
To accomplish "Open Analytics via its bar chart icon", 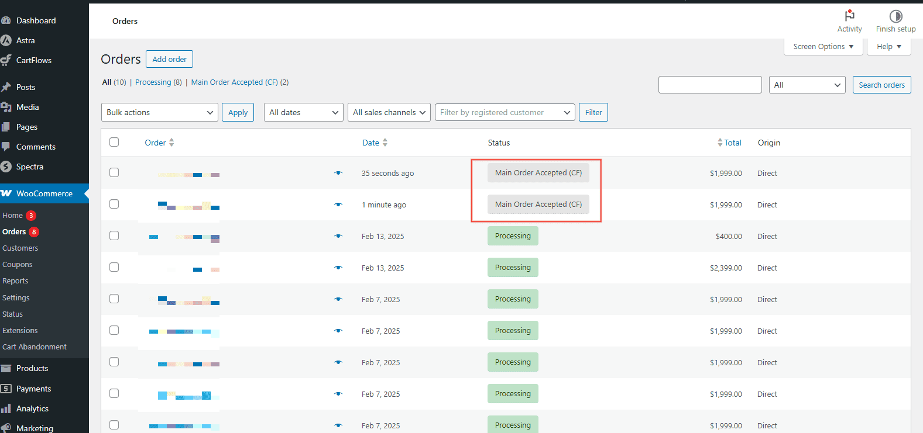I will 6,408.
